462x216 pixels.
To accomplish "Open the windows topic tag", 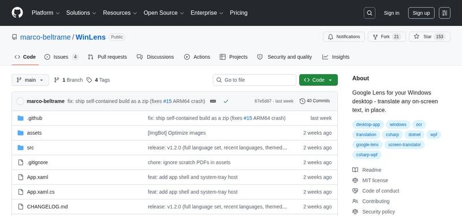I will tap(398, 124).
